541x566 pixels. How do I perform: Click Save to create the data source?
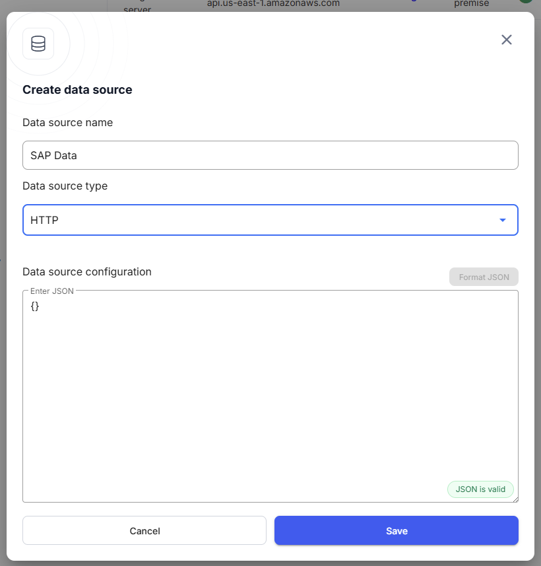(x=396, y=530)
